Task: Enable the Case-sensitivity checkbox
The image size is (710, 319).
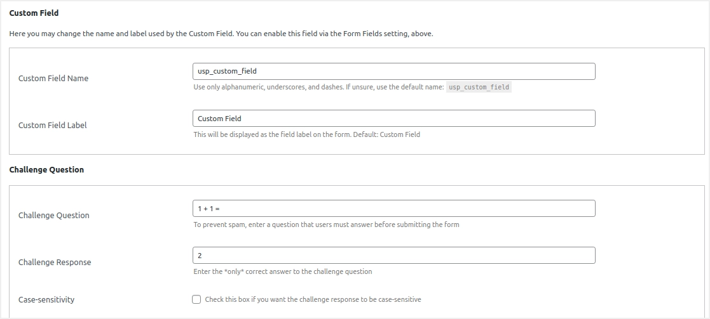Action: 196,299
